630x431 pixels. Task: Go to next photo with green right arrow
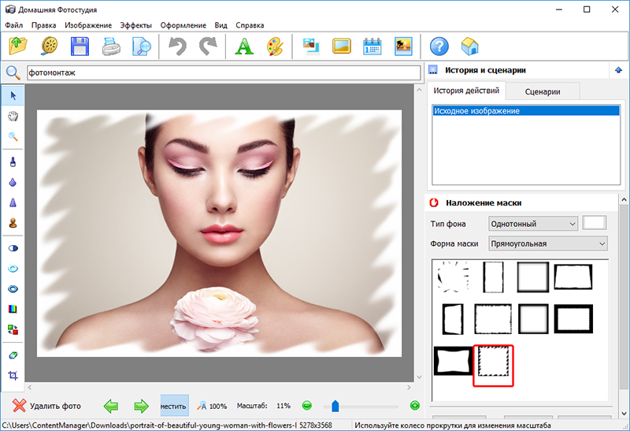(x=141, y=406)
